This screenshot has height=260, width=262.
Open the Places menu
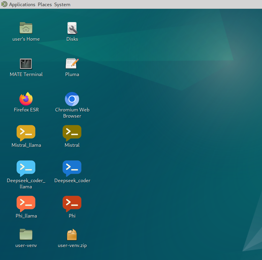tap(45, 4)
